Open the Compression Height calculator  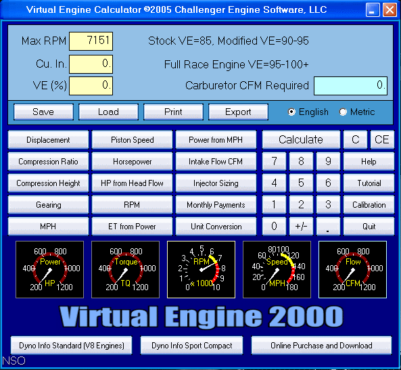48,183
